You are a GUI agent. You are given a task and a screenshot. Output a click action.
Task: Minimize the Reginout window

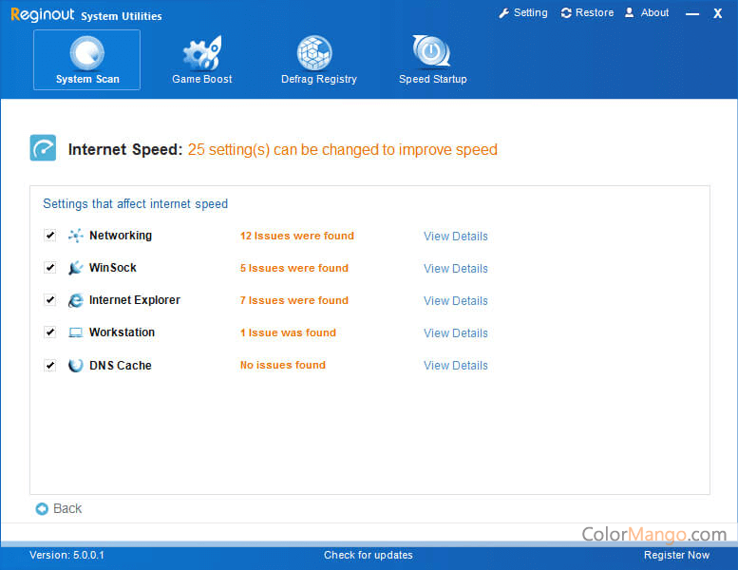point(692,13)
